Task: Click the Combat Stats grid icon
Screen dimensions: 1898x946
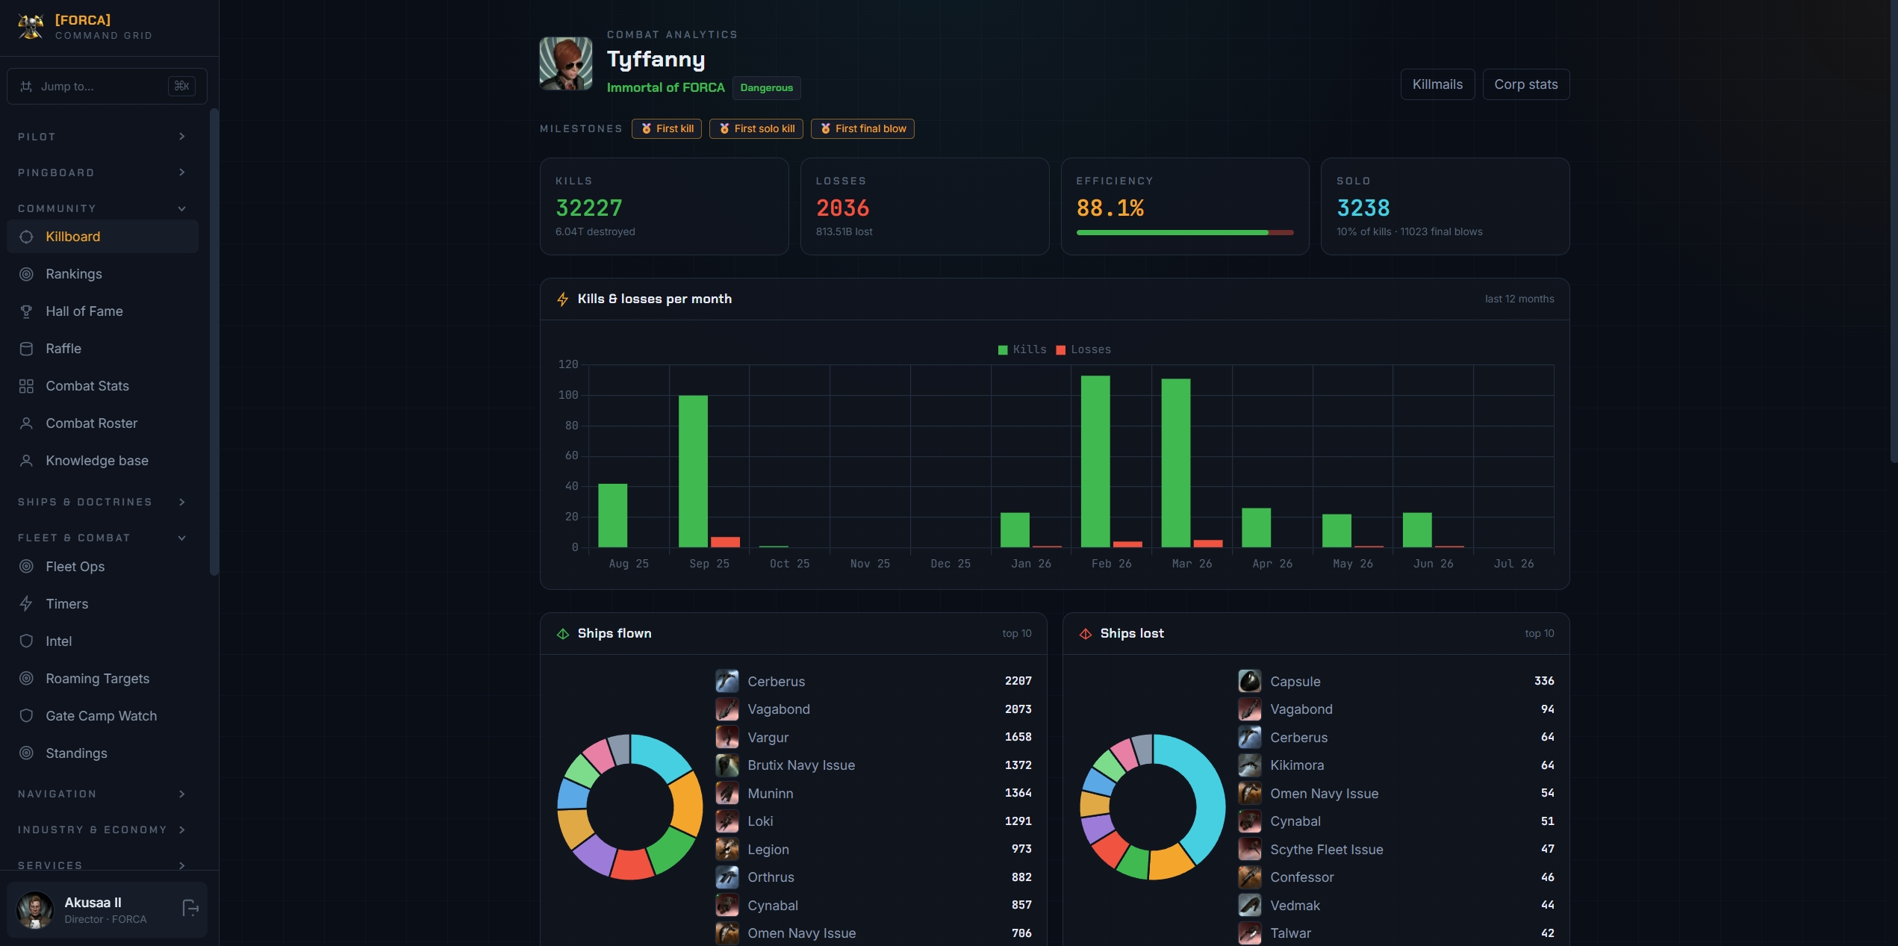Action: point(26,386)
